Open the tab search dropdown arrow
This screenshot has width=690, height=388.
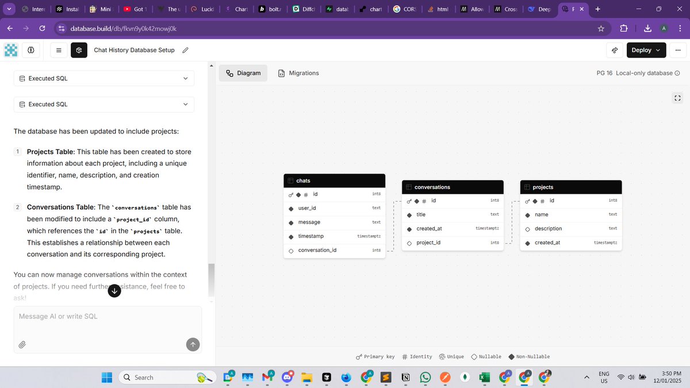click(x=9, y=9)
